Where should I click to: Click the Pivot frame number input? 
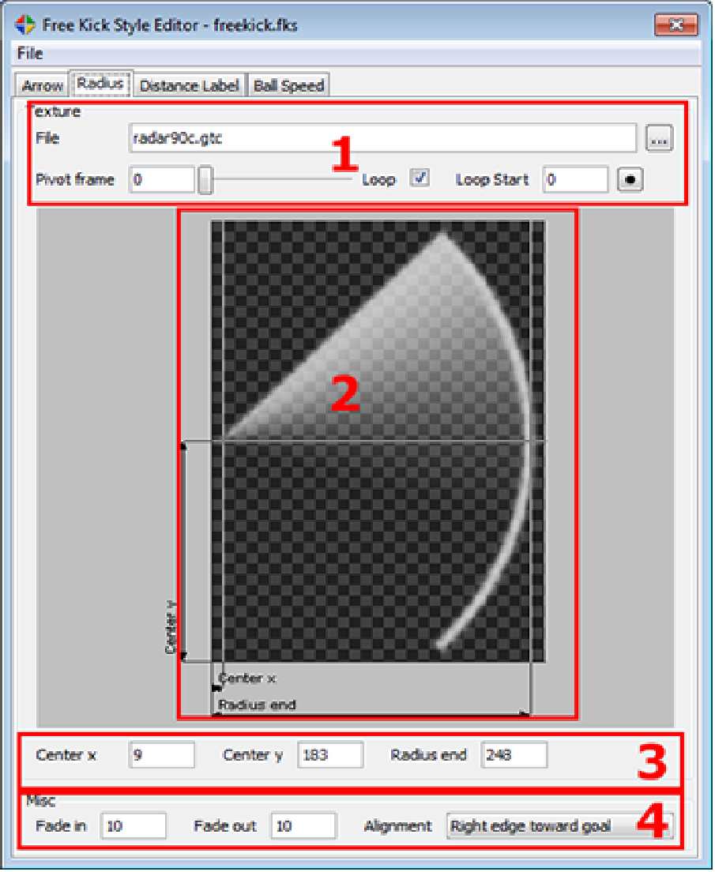[162, 179]
